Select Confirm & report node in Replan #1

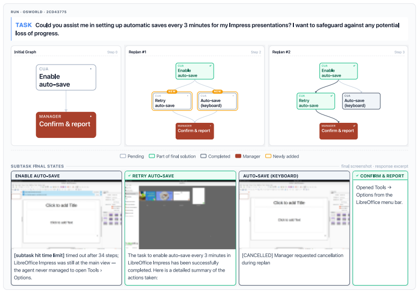(194, 131)
